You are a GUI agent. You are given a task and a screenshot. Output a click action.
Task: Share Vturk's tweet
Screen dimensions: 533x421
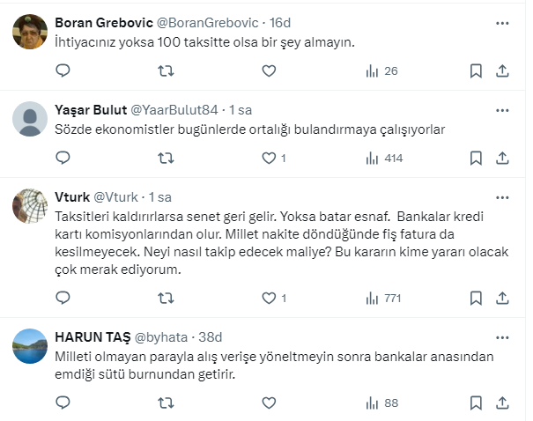point(503,299)
